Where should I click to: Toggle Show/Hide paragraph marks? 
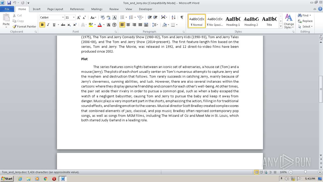pyautogui.click(x=182, y=17)
